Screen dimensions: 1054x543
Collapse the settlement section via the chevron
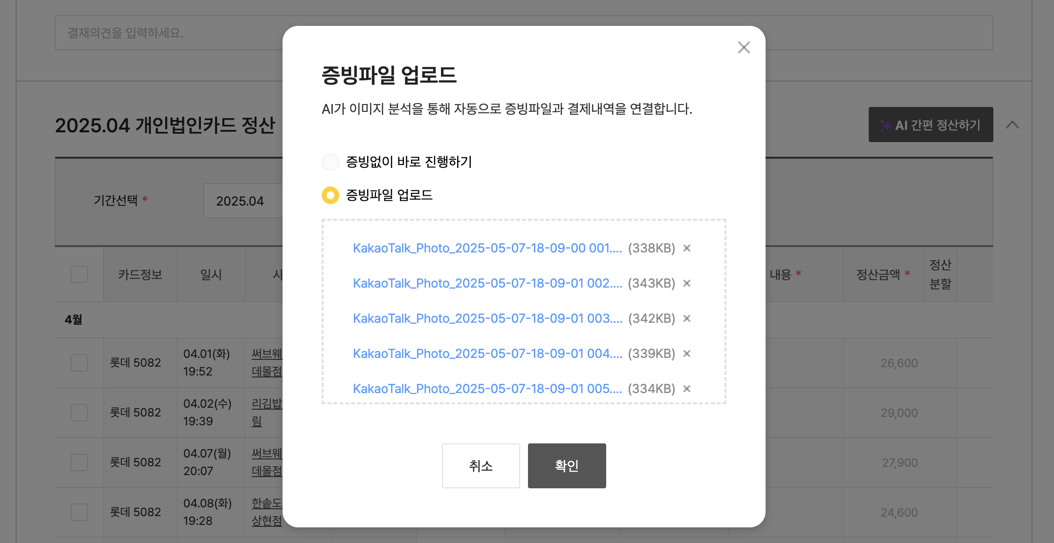1013,125
